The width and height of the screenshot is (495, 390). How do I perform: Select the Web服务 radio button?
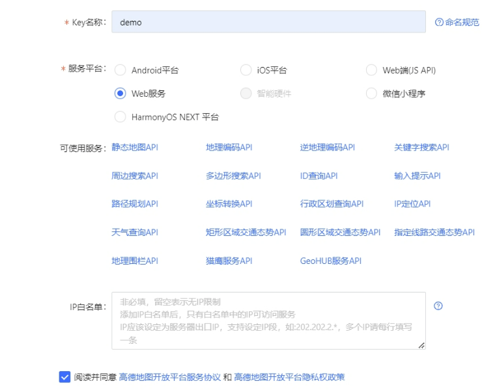[120, 94]
